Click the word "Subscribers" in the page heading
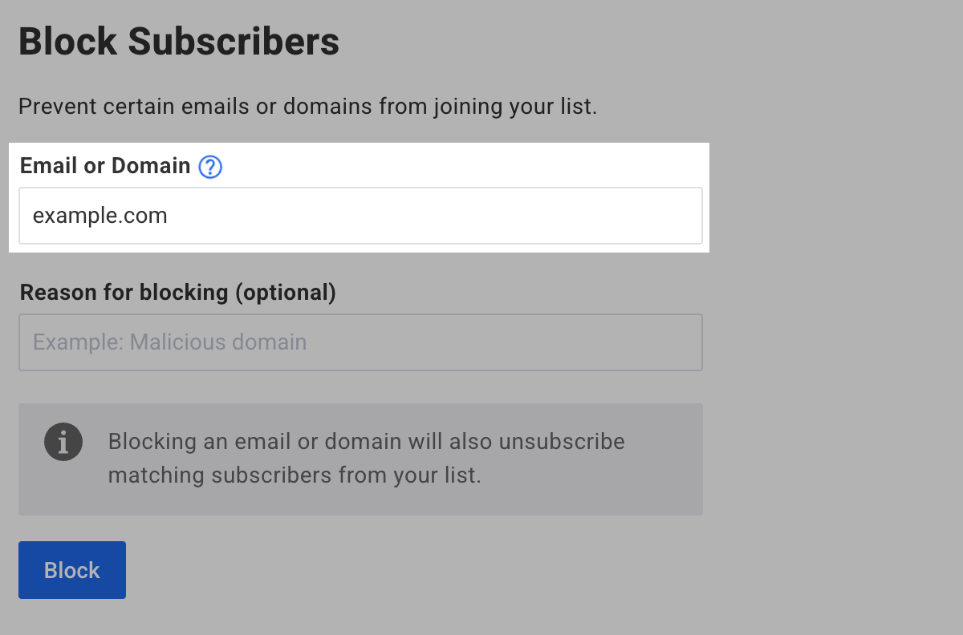963x635 pixels. (234, 42)
